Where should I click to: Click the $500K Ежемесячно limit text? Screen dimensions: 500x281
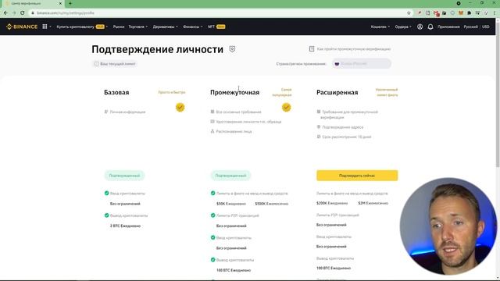pyautogui.click(x=272, y=204)
